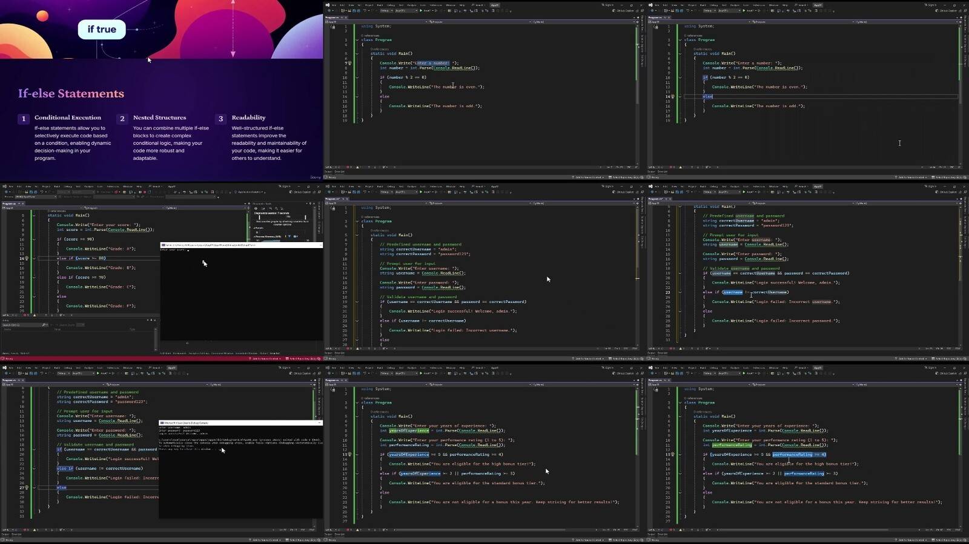Click the Diagnostic session timeline ruler
This screenshot has width=969, height=544.
coord(282,217)
